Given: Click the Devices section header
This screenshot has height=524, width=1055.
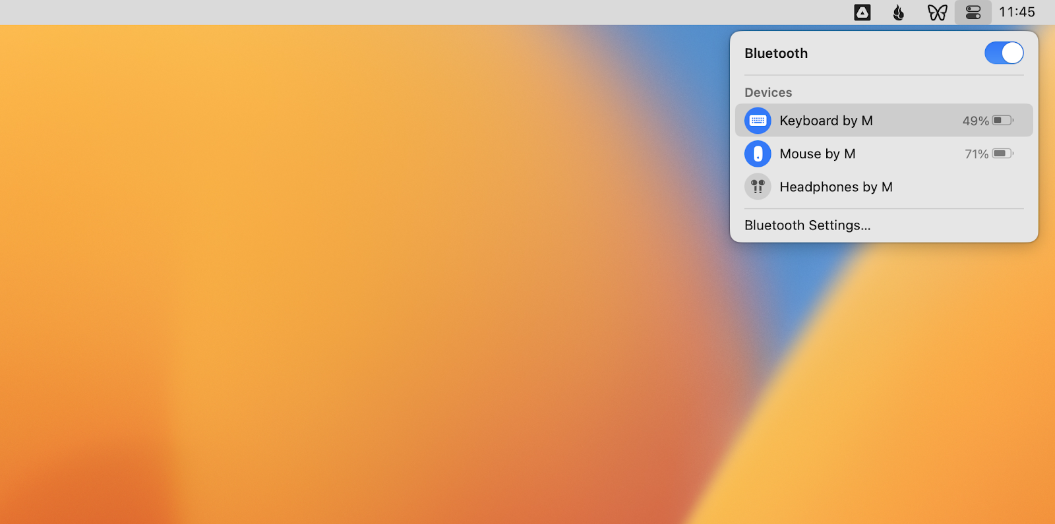Looking at the screenshot, I should tap(768, 92).
